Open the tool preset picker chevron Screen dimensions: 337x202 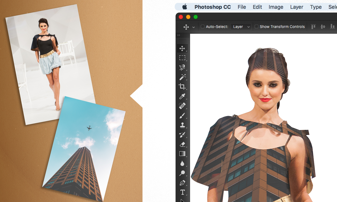coord(194,27)
